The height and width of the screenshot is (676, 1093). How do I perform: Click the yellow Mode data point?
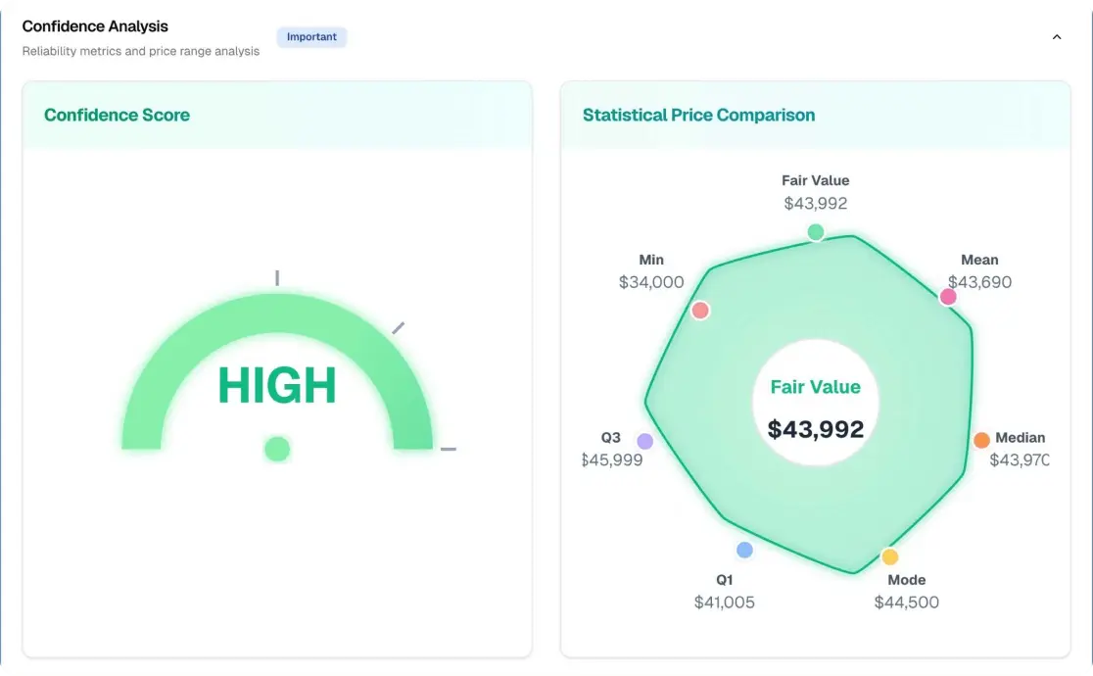889,555
